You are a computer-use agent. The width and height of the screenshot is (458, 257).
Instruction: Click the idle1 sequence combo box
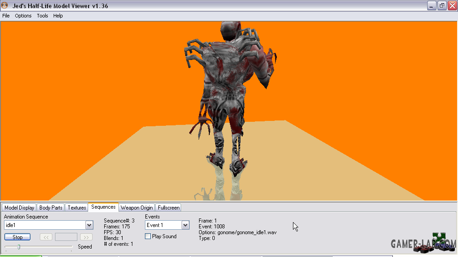pyautogui.click(x=48, y=225)
